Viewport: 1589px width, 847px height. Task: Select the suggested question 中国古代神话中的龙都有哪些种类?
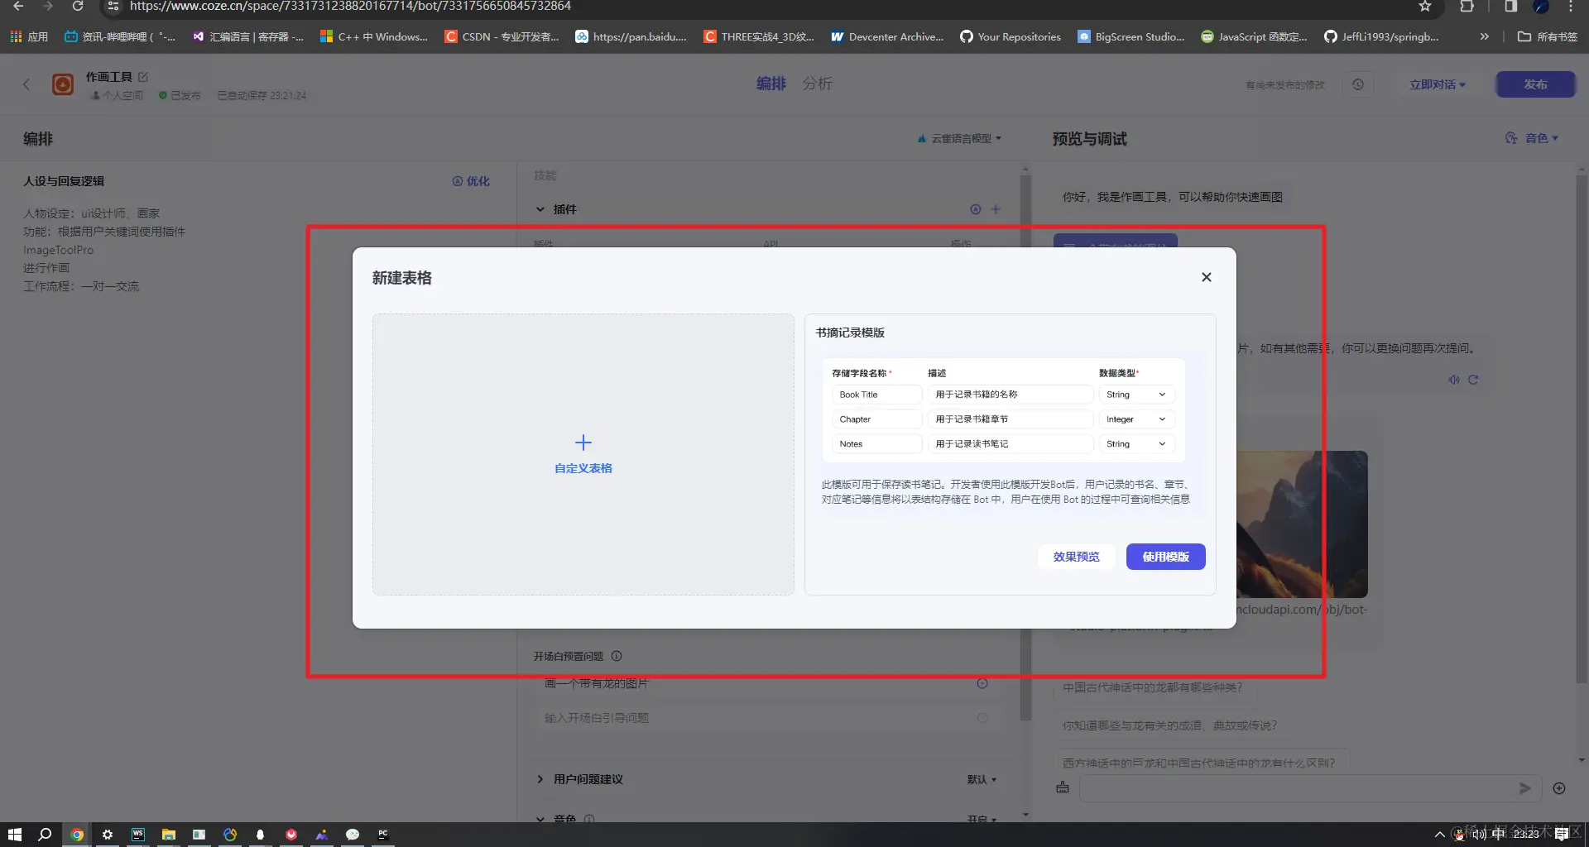[x=1152, y=687]
